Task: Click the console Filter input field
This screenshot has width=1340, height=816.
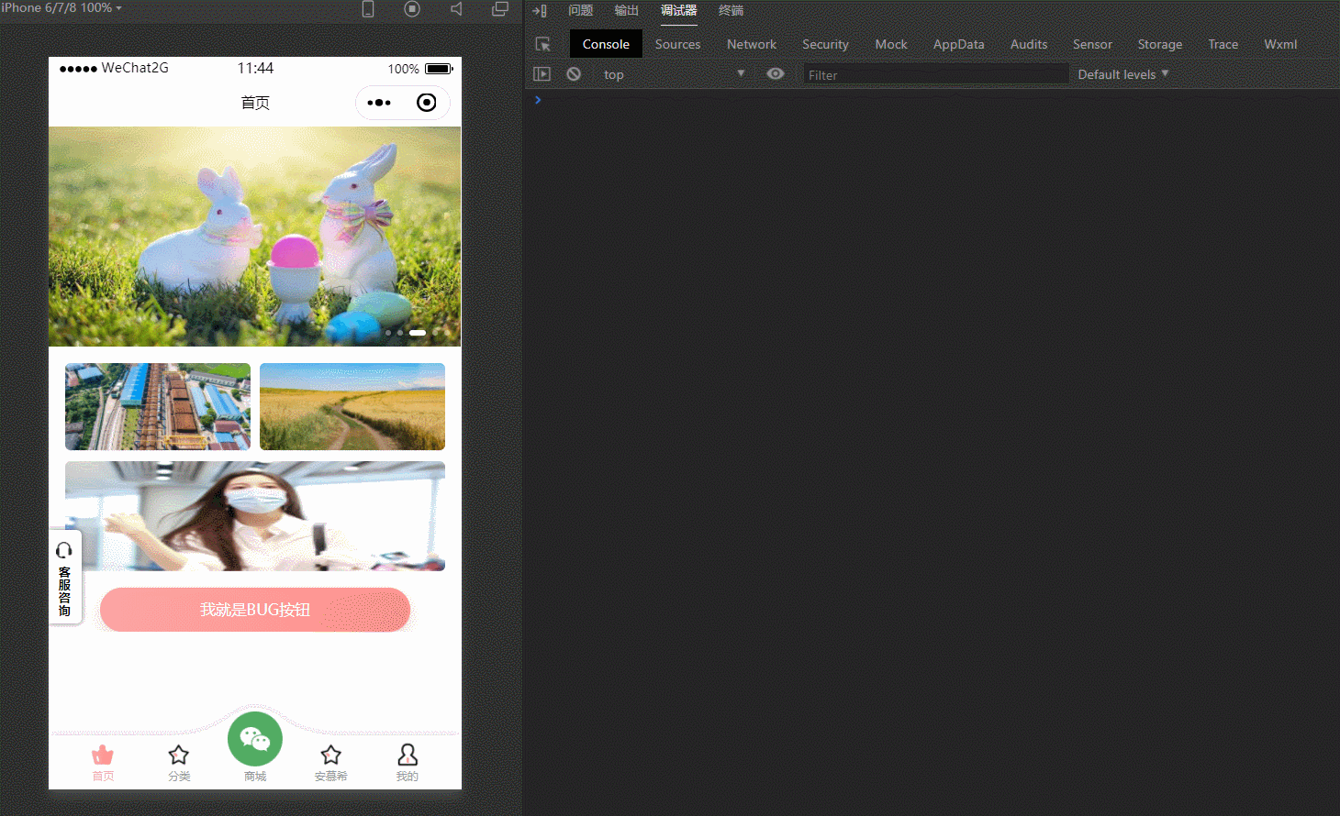Action: (934, 75)
